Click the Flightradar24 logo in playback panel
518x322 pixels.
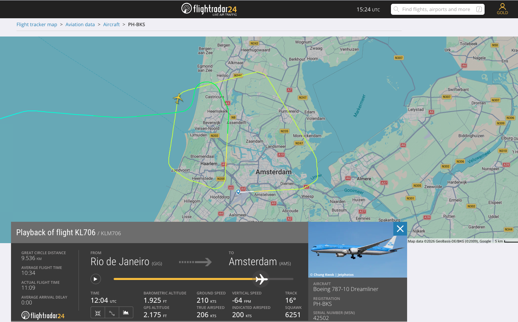43,315
